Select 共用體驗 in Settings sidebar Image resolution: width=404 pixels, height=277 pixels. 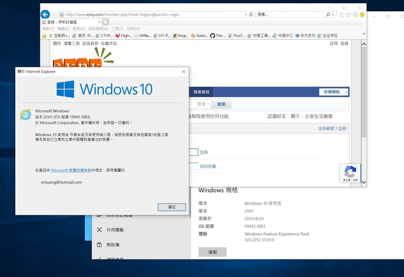pos(115,230)
